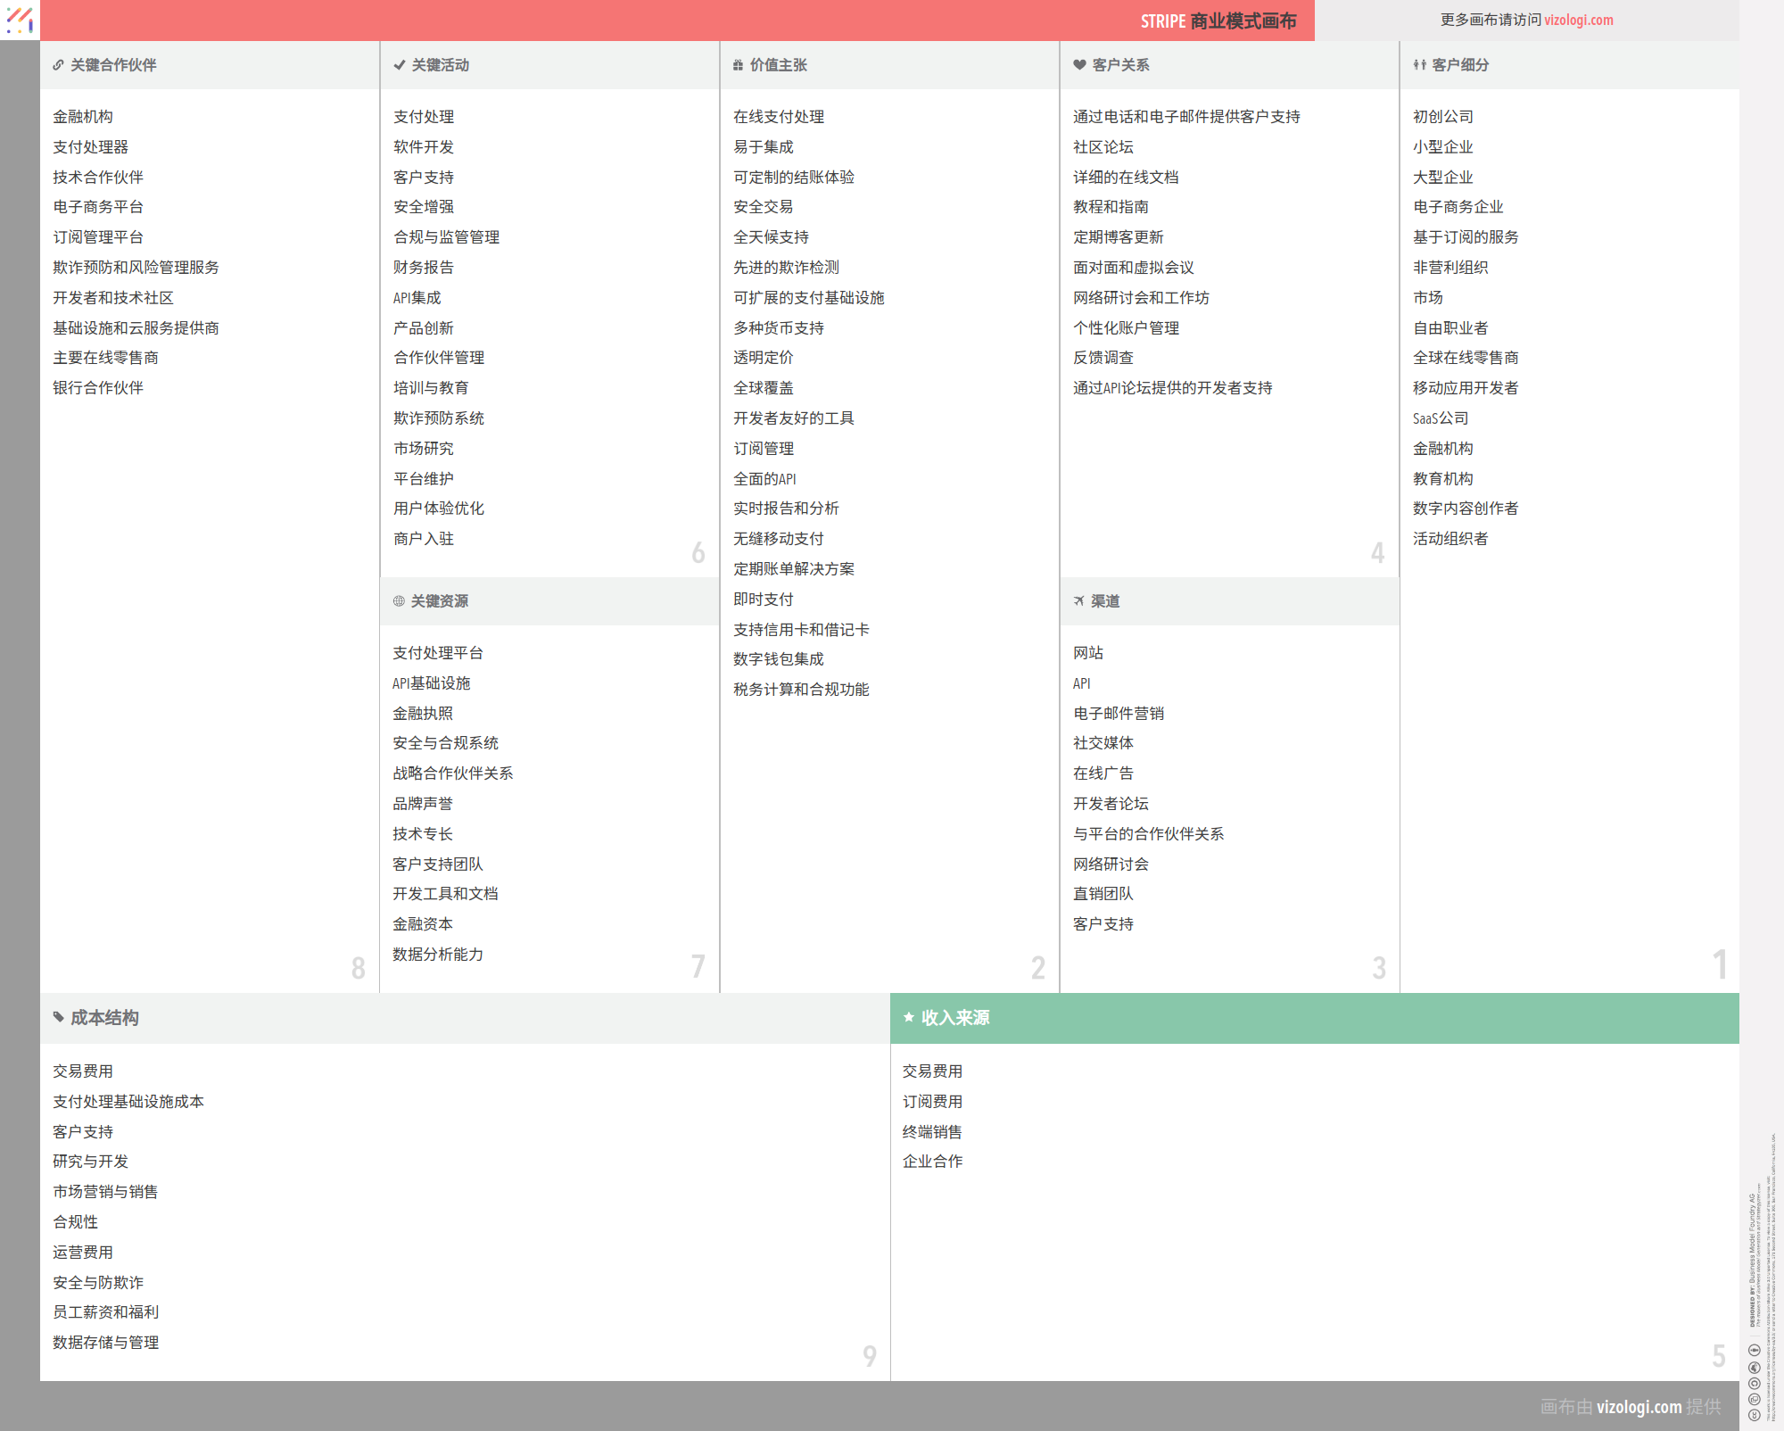This screenshot has height=1431, width=1784.
Task: Open the vizologi.com link in header
Action: [1578, 20]
